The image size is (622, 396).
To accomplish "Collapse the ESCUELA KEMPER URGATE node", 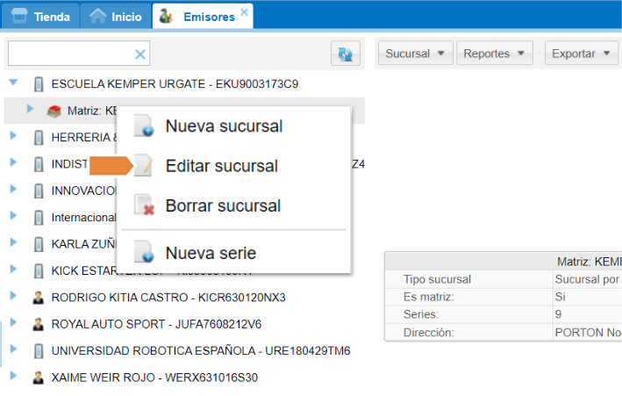I will (13, 83).
